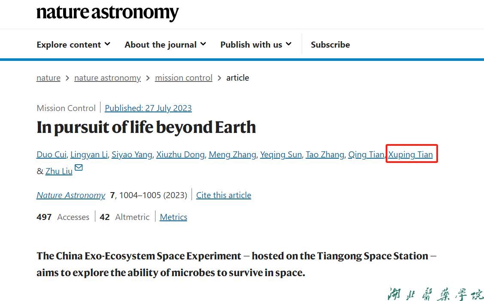Open the highlighted author Xuping Tian
This screenshot has height=301, width=484.
[411, 154]
